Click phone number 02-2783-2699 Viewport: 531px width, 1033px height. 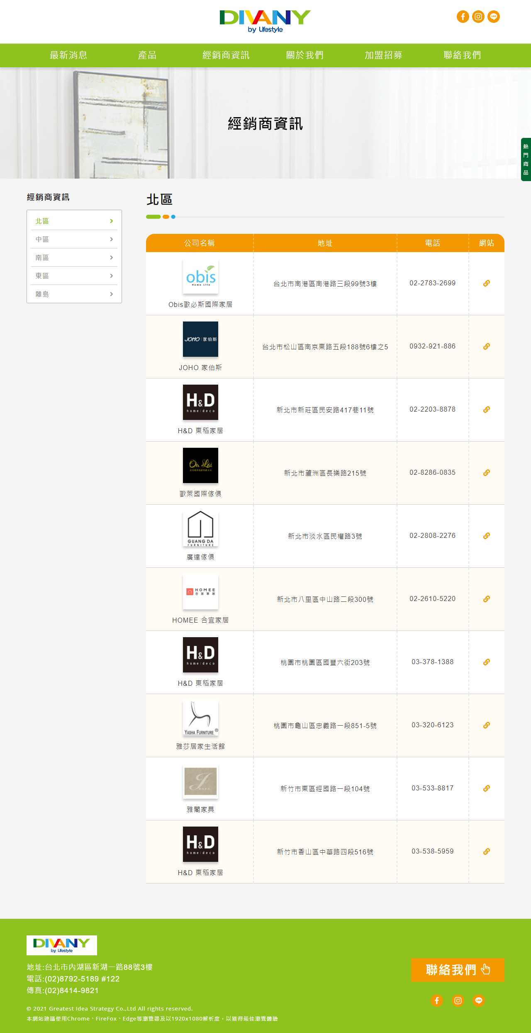(433, 283)
